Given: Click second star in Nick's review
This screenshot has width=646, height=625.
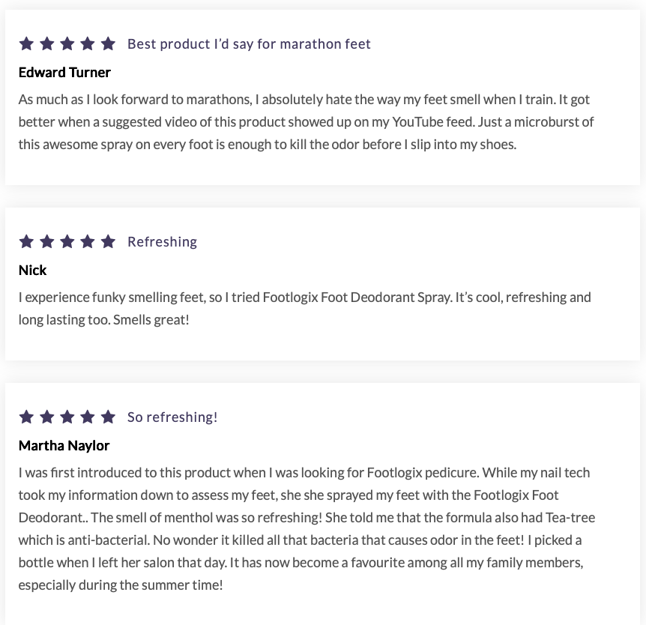Looking at the screenshot, I should [46, 241].
